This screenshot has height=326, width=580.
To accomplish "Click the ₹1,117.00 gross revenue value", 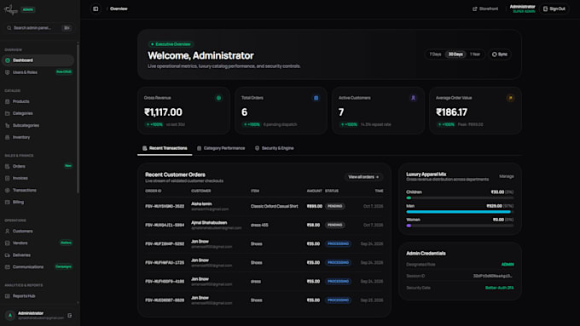I will (x=163, y=112).
